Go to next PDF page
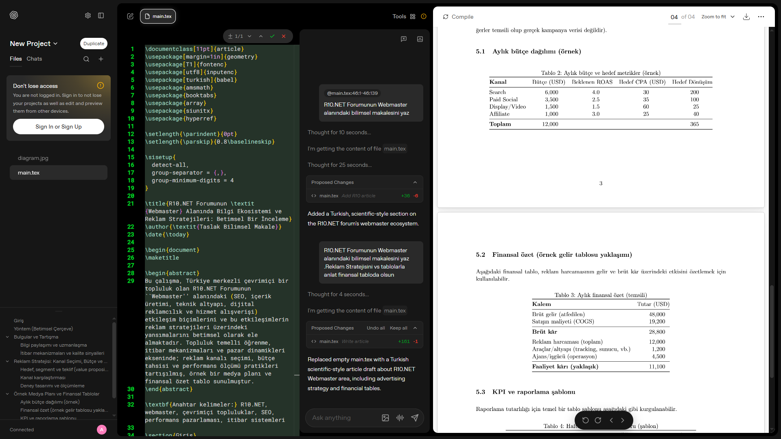Image resolution: width=781 pixels, height=439 pixels. pyautogui.click(x=623, y=420)
